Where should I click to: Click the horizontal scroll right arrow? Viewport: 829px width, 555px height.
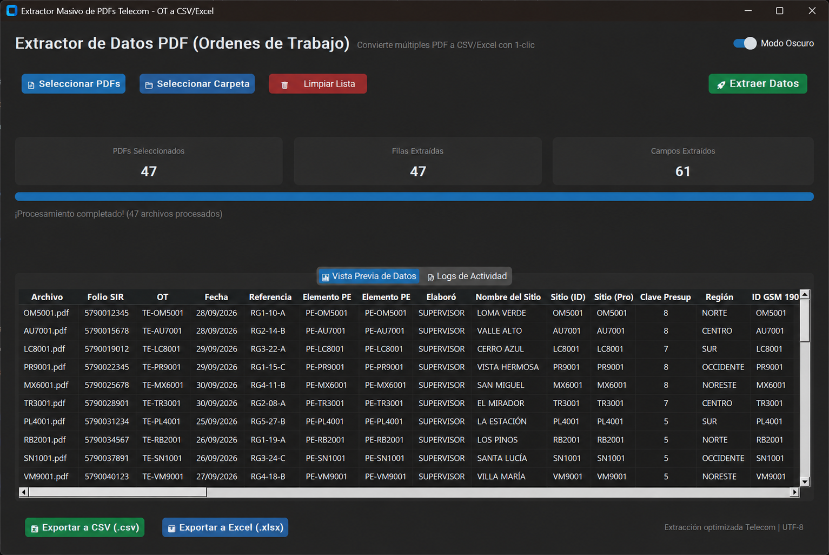tap(794, 492)
